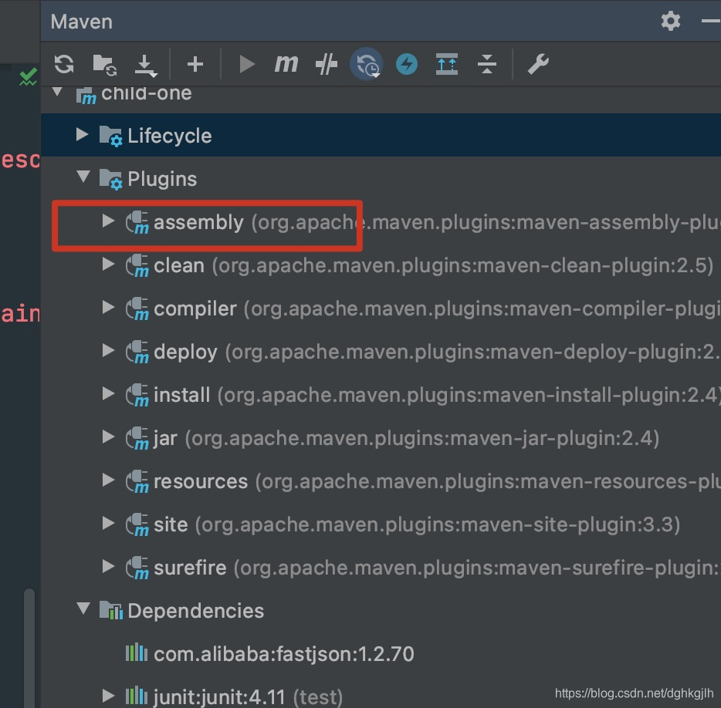Image resolution: width=721 pixels, height=708 pixels.
Task: Select the 'deploy' plugin label
Action: point(185,352)
